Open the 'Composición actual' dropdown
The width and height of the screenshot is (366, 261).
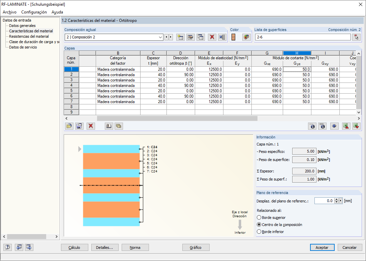(161, 37)
